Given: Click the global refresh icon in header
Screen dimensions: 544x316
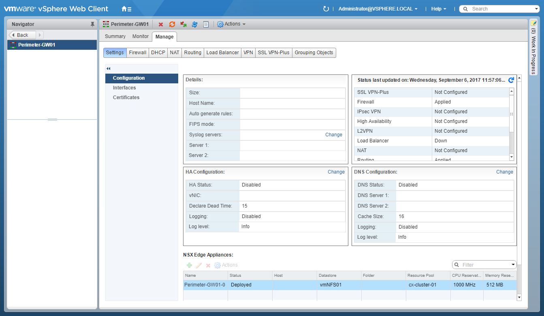Looking at the screenshot, I should point(326,9).
